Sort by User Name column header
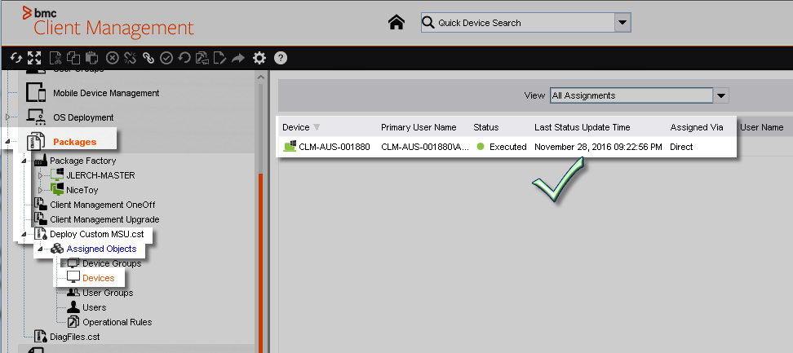 click(x=762, y=127)
